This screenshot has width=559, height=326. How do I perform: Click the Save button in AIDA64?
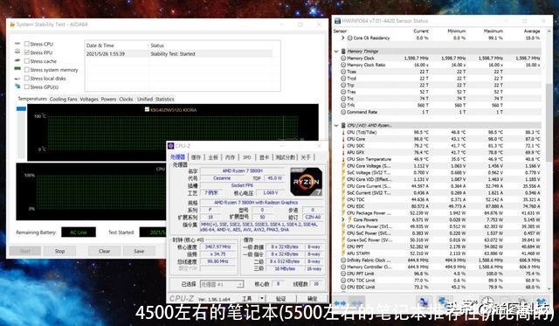pos(139,251)
